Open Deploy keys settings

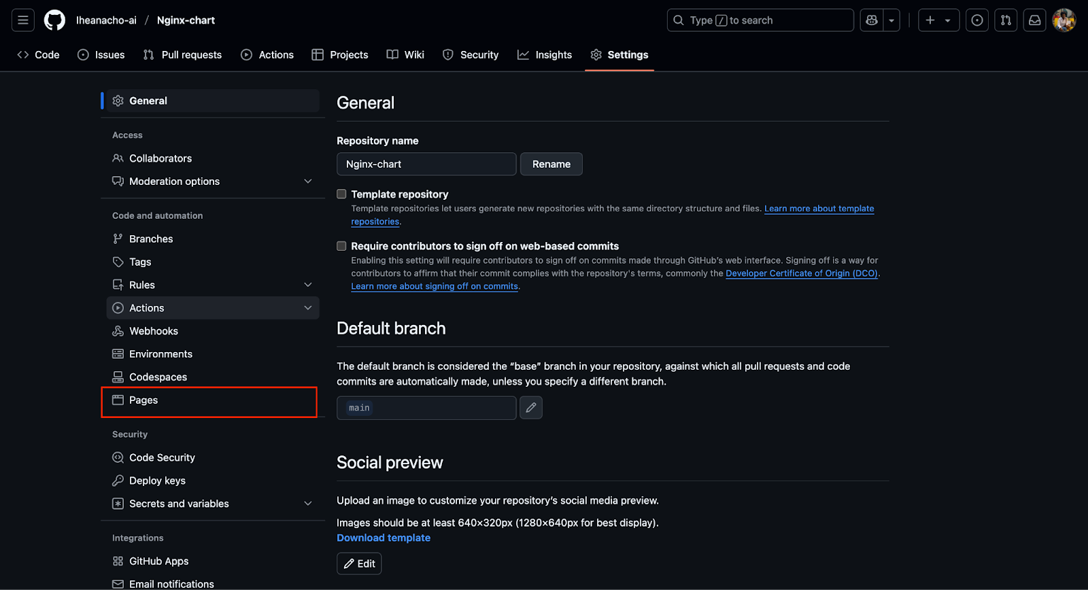tap(213, 481)
